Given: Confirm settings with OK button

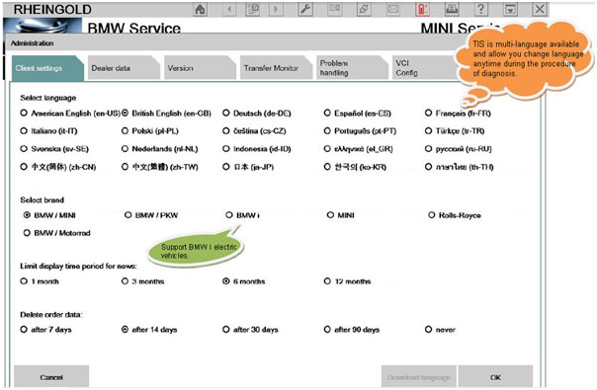Looking at the screenshot, I should click(x=495, y=377).
